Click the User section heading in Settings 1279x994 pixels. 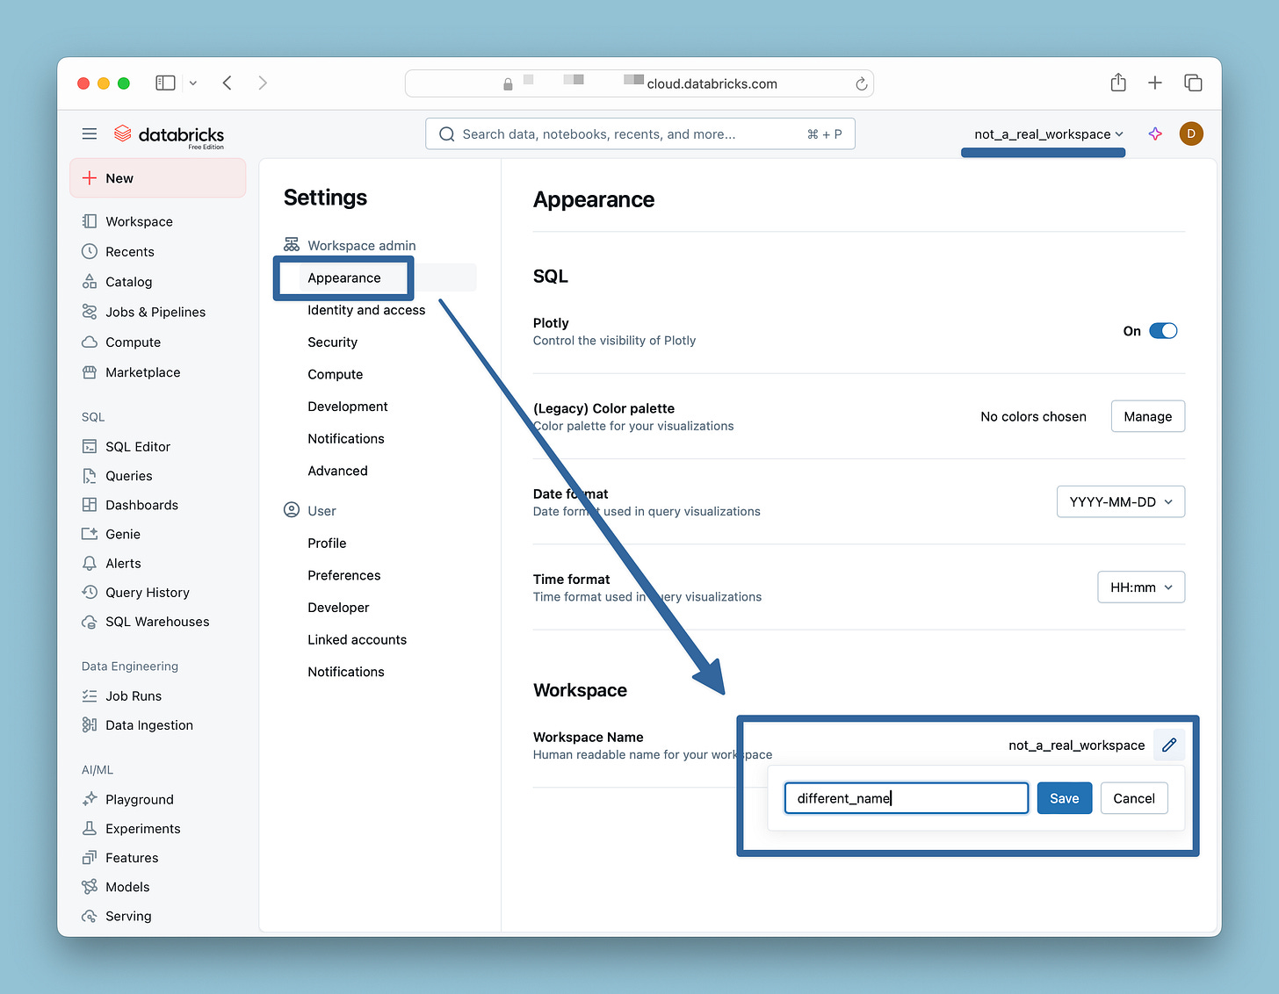[x=310, y=511]
